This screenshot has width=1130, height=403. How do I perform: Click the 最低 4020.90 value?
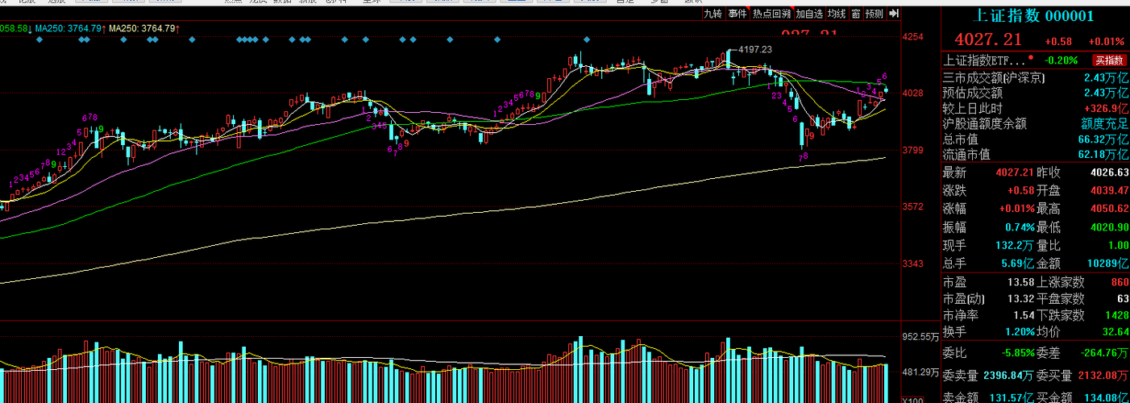1108,227
